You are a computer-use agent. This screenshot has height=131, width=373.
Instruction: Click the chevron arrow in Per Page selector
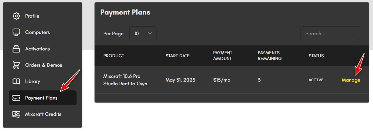pyautogui.click(x=150, y=34)
